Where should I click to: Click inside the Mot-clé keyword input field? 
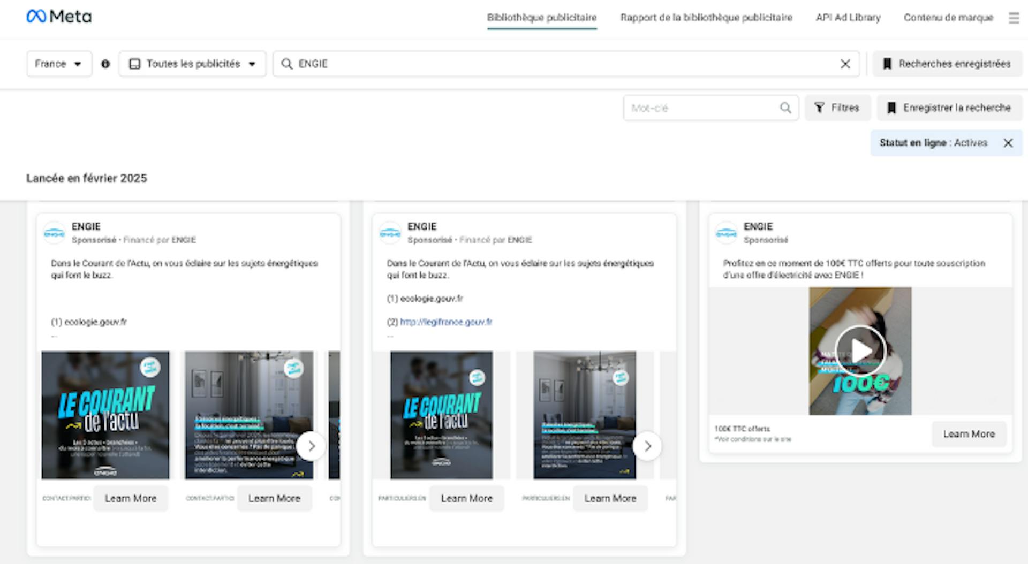pyautogui.click(x=696, y=108)
